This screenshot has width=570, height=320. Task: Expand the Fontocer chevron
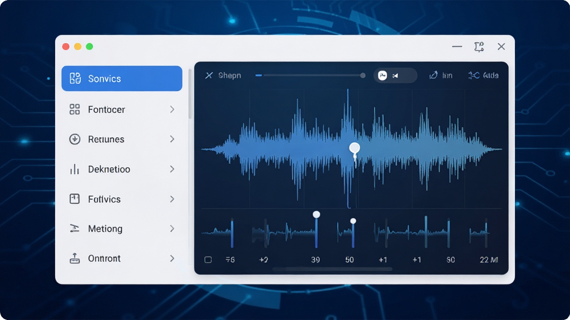172,109
